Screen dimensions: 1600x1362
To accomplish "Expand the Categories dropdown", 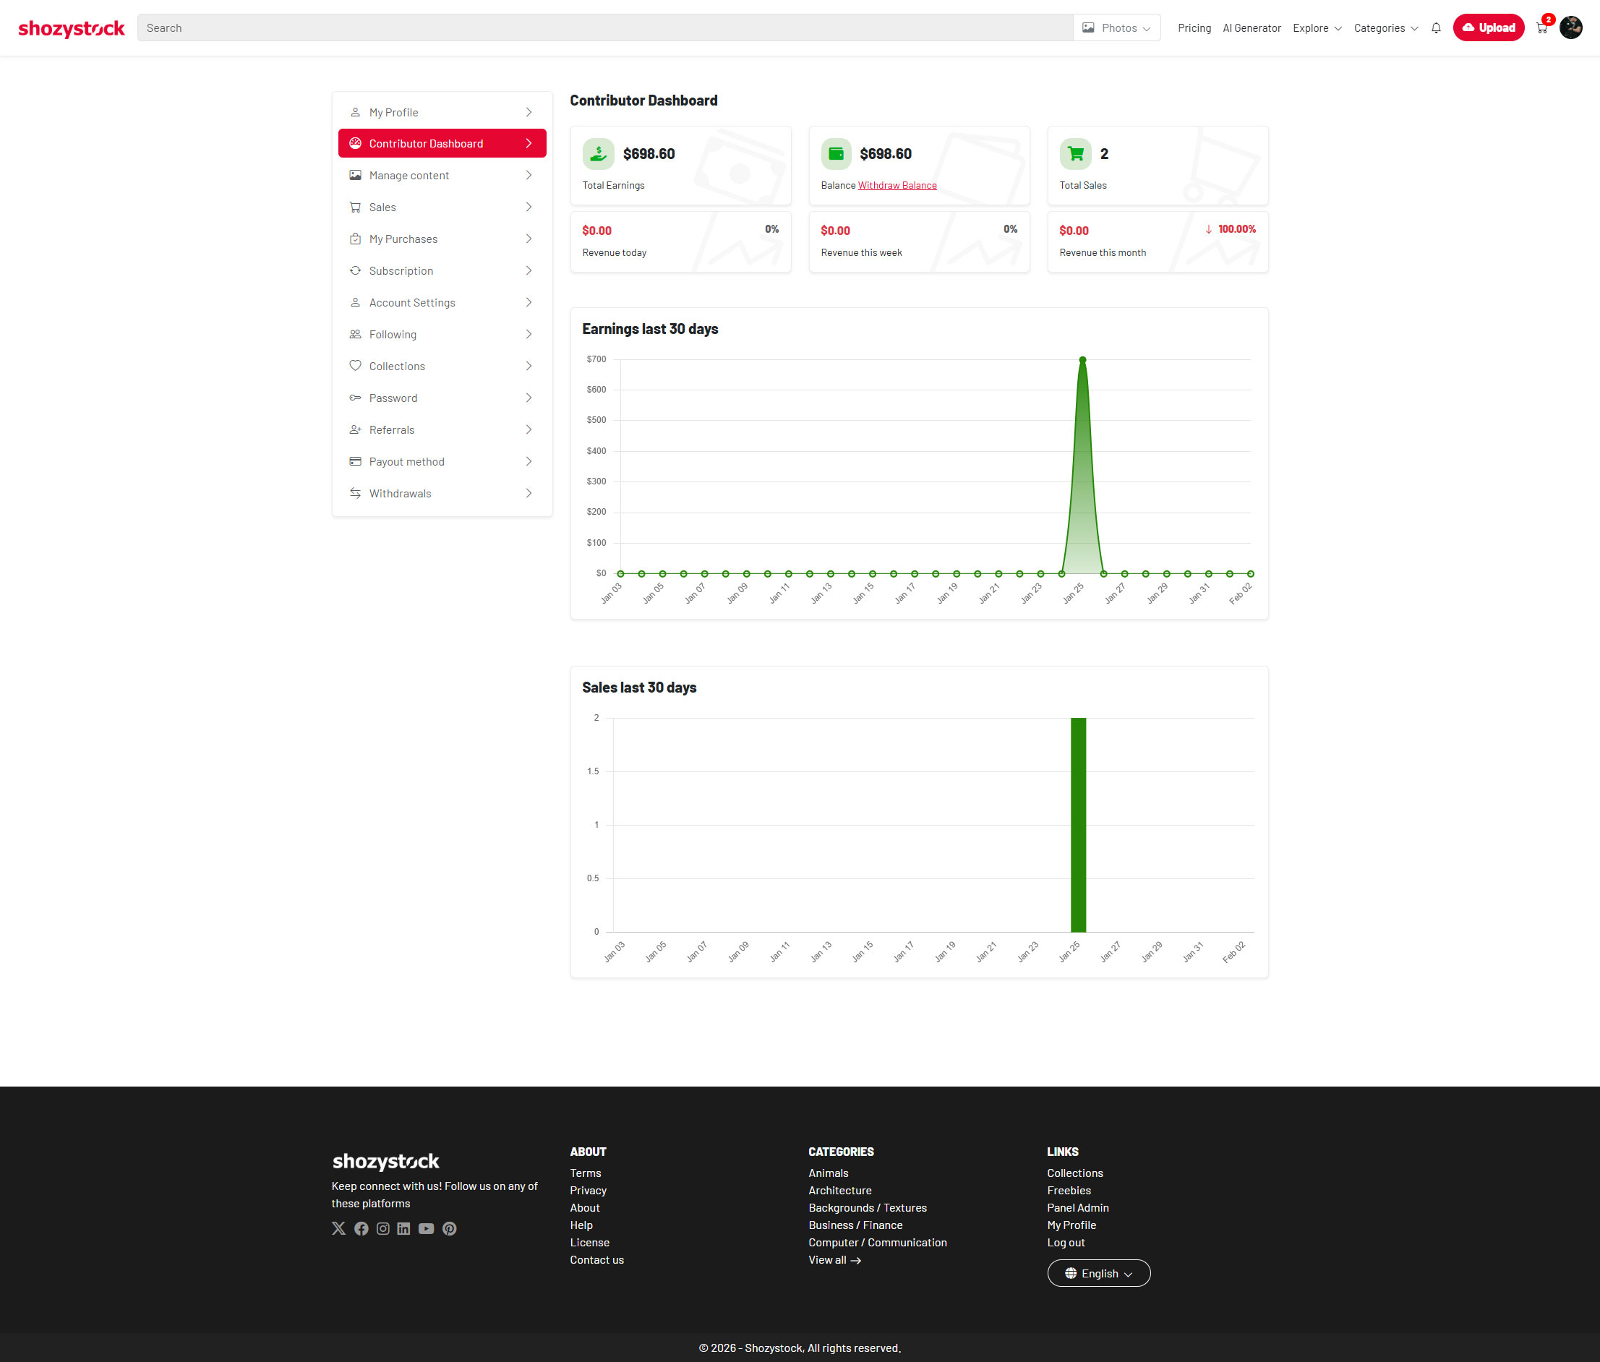I will tap(1385, 27).
